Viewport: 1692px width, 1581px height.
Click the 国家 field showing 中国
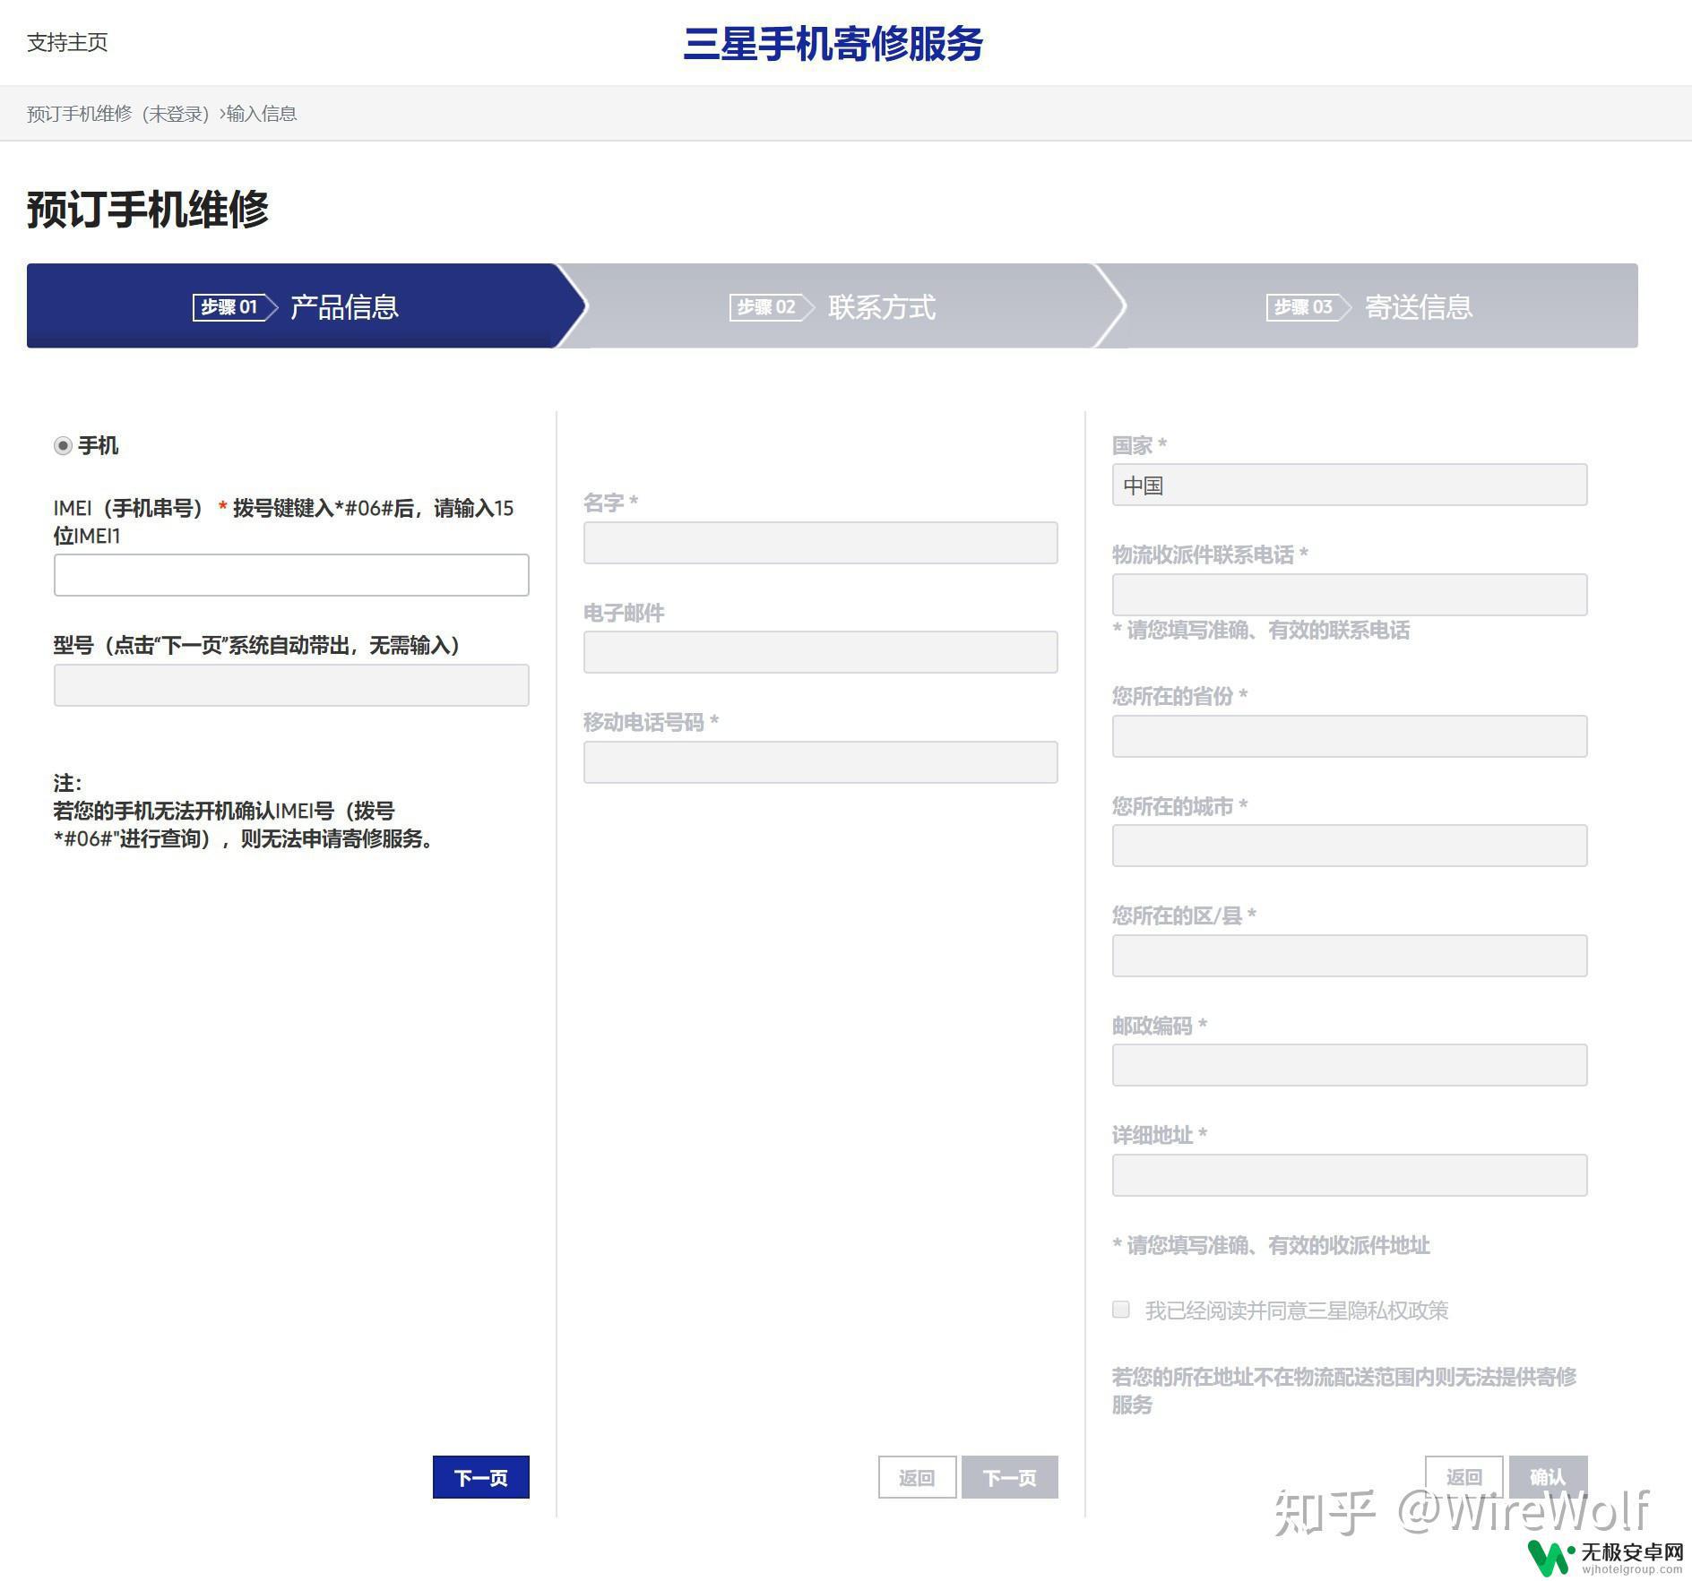(x=1350, y=485)
